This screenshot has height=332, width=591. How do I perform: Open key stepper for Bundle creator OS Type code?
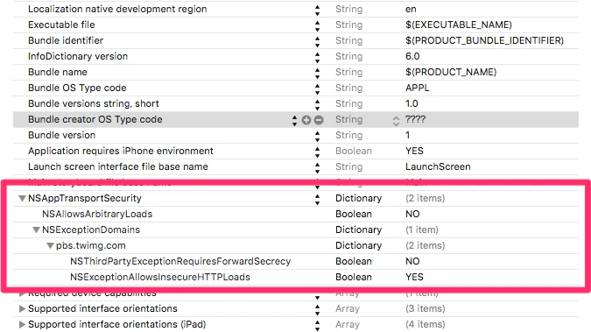tap(294, 120)
